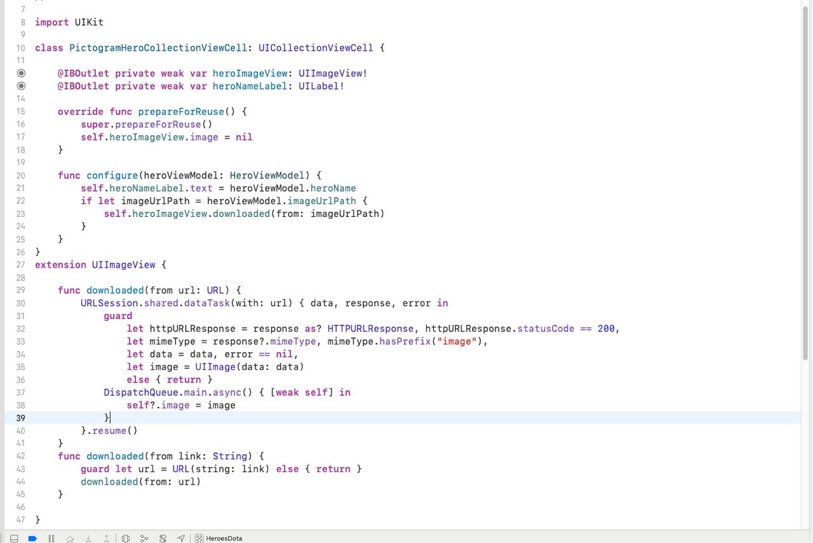Open the HeroesDota process selector

click(218, 539)
